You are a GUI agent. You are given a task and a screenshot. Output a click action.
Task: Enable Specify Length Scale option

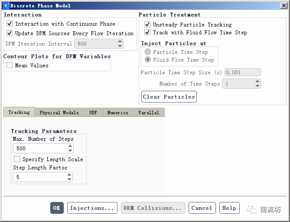click(17, 159)
